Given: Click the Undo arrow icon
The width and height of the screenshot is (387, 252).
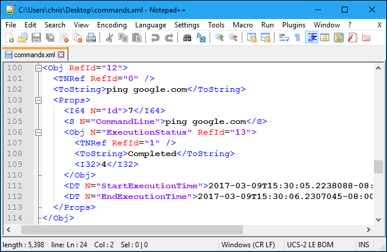Looking at the screenshot, I should (155, 38).
